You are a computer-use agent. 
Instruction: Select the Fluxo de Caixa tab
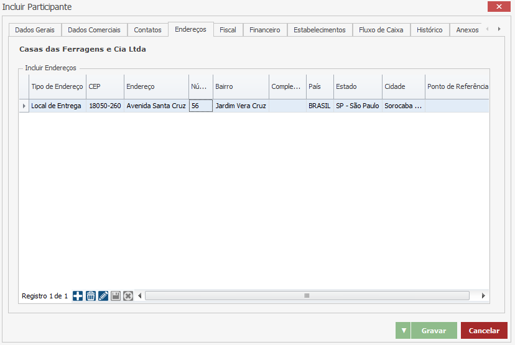[x=381, y=30]
